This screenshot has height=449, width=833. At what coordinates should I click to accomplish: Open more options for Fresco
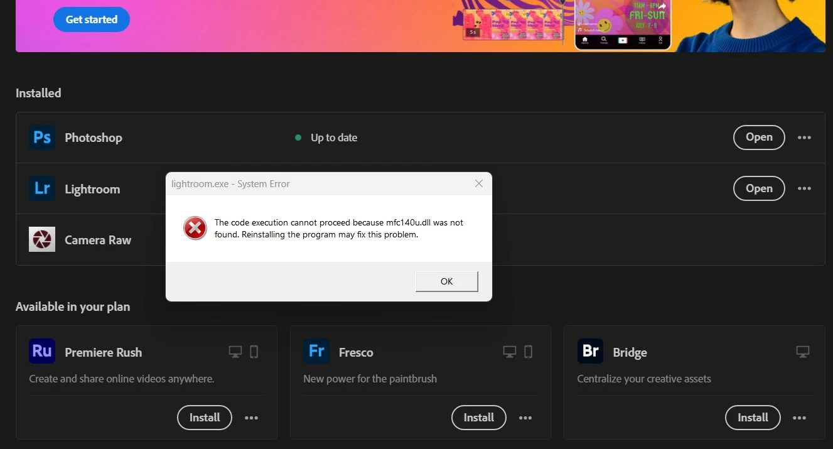(525, 418)
